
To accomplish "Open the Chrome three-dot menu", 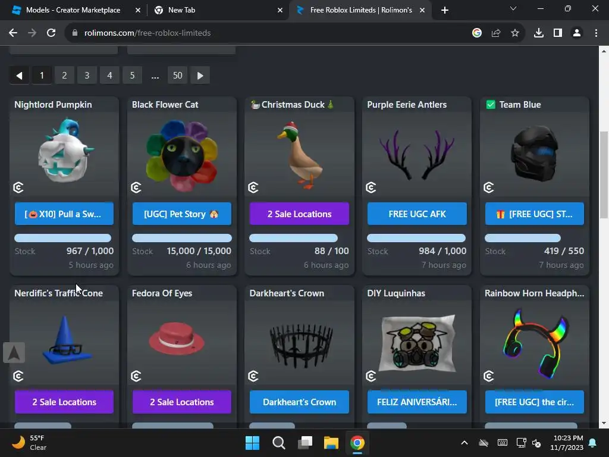I will tap(596, 33).
